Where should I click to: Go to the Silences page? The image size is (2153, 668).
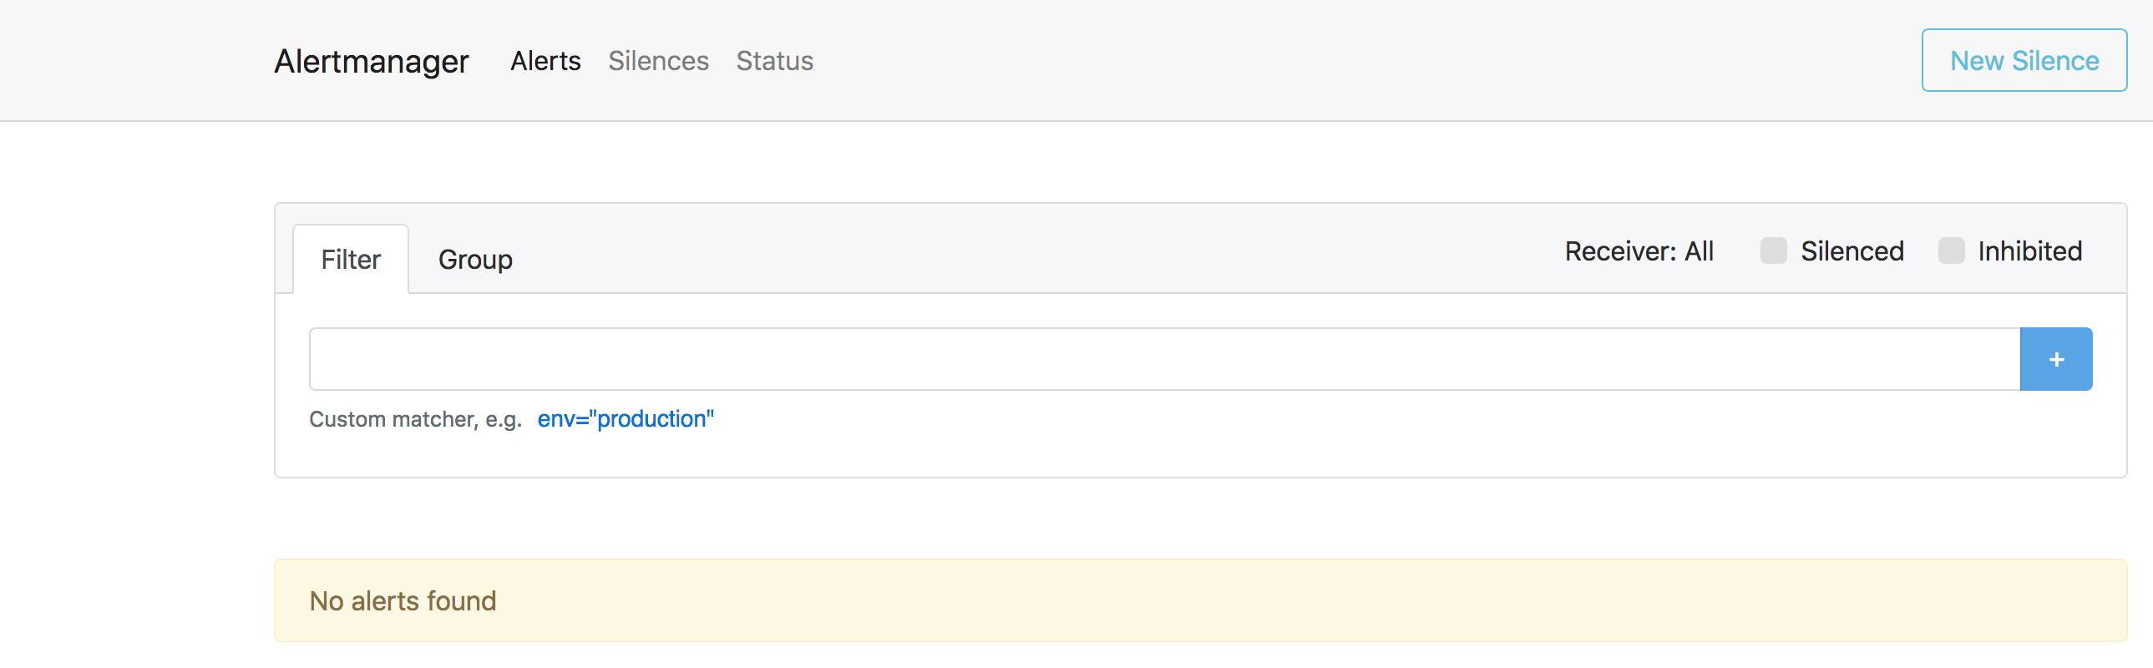pos(658,61)
